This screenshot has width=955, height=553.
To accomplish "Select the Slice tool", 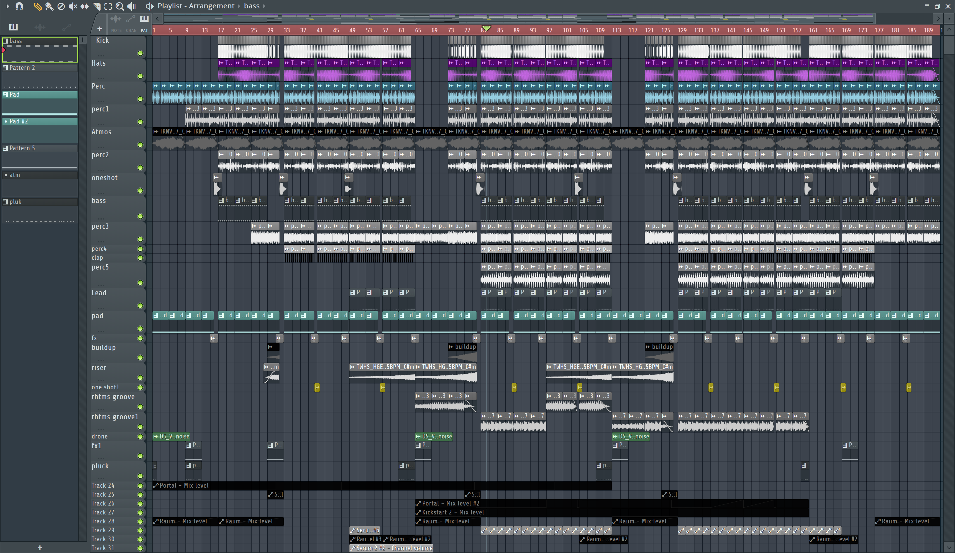I will [96, 6].
